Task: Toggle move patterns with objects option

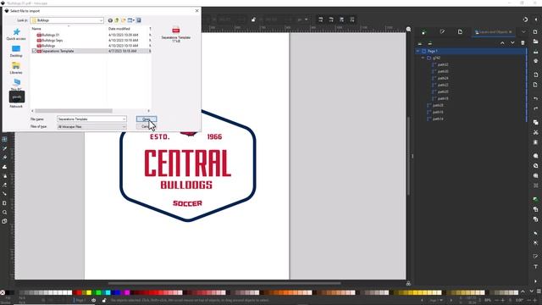Action: click(352, 19)
